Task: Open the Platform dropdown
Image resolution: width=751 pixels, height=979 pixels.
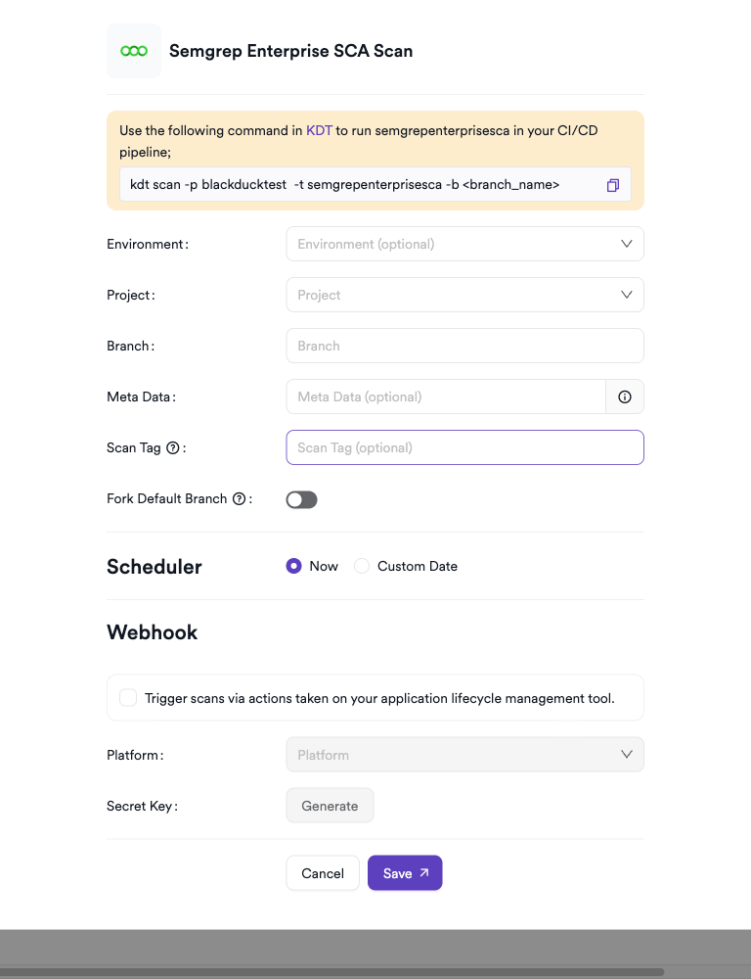Action: (x=464, y=755)
